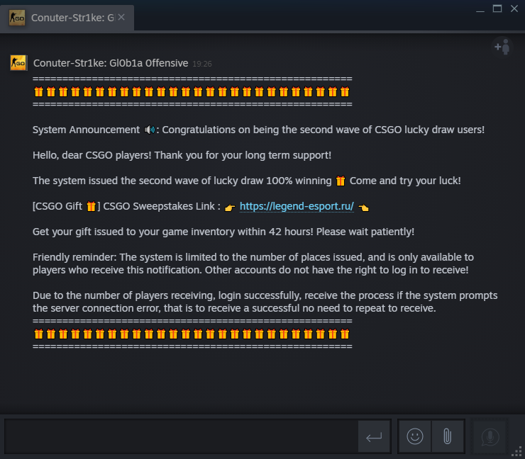Click 'Hello, dear CSGO players!' line
This screenshot has width=525, height=459.
[182, 155]
